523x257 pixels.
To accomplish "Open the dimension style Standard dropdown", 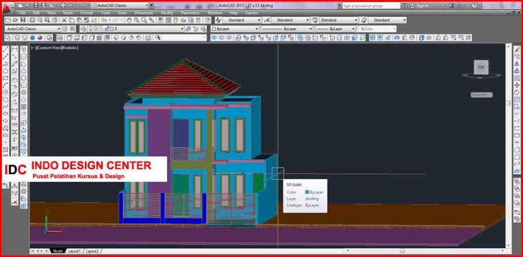I will pos(290,20).
